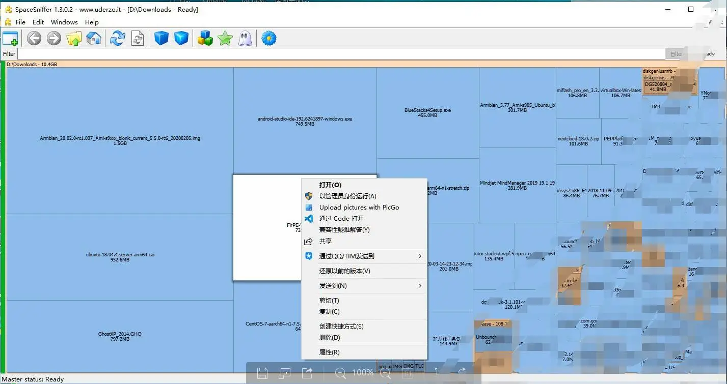Choose 兼容性疑难解答(Y)

pyautogui.click(x=364, y=230)
